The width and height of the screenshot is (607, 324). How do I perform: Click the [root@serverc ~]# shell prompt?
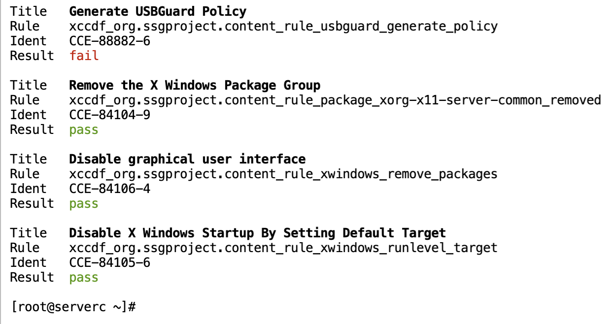click(x=73, y=307)
